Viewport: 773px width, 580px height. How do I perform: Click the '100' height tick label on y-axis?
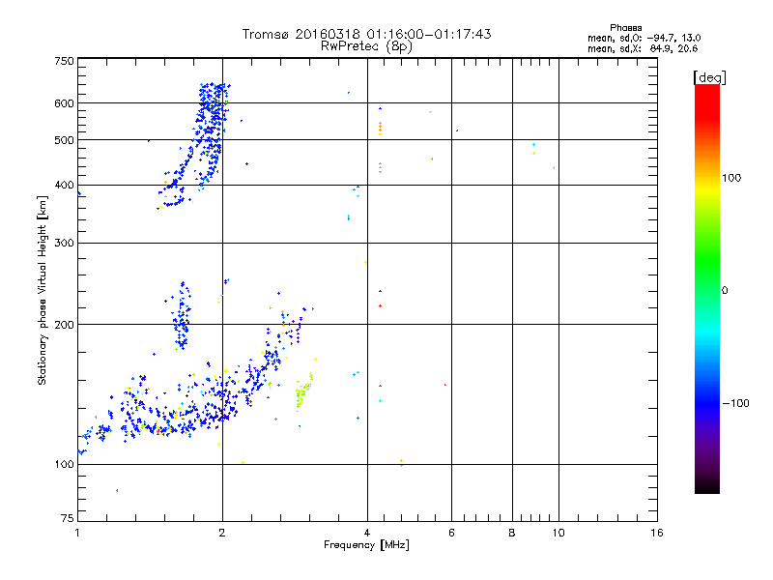(64, 464)
